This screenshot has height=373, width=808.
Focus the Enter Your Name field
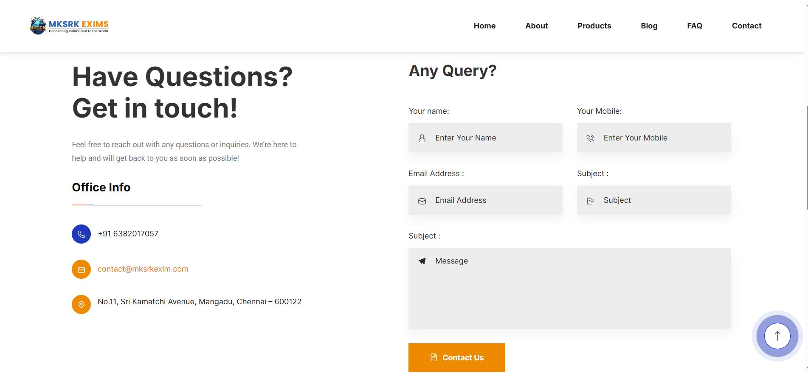coord(493,138)
